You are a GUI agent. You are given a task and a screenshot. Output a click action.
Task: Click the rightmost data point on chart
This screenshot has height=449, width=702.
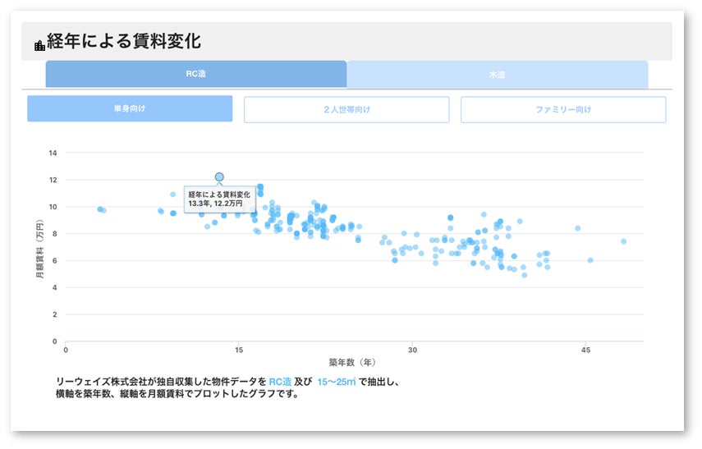[624, 241]
